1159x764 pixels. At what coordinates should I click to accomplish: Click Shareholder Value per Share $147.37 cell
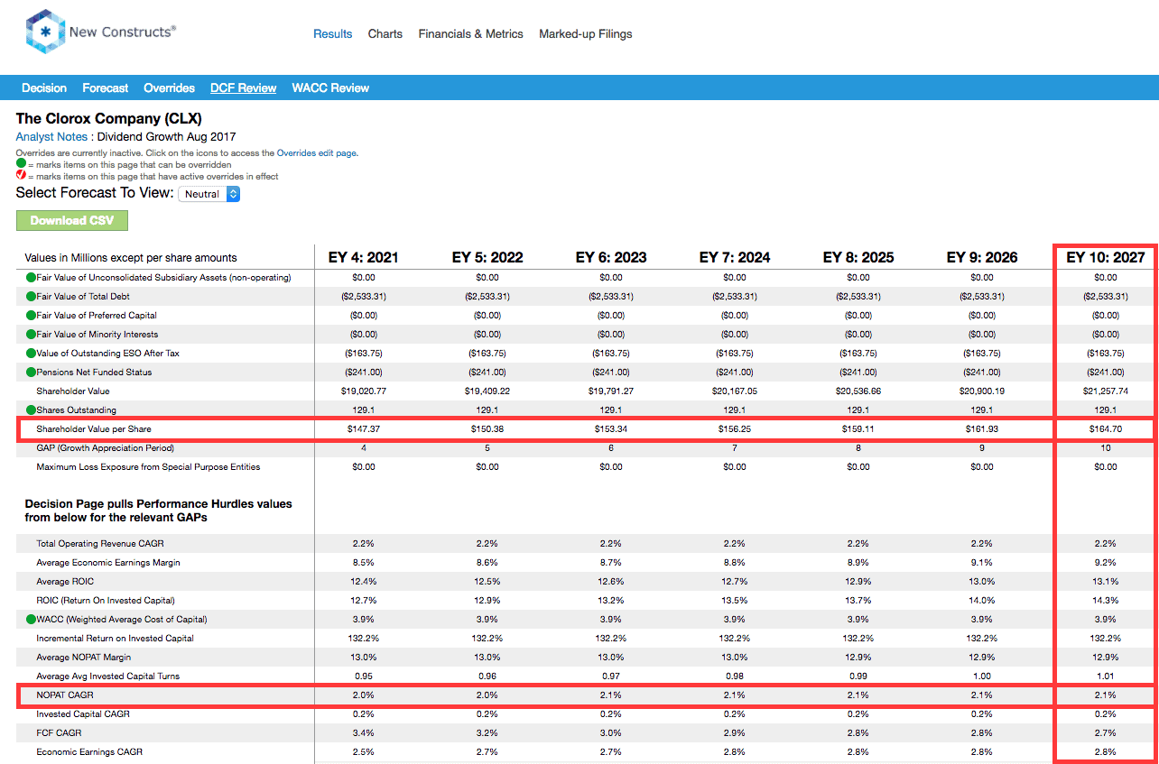pyautogui.click(x=364, y=429)
